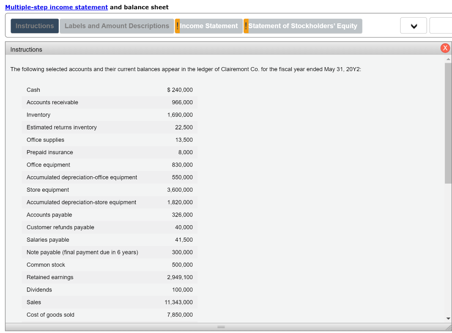Select the 1,820,000 amount
This screenshot has height=333, width=452.
[180, 202]
